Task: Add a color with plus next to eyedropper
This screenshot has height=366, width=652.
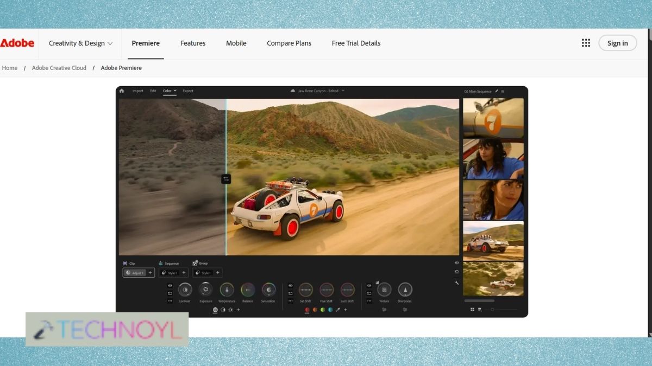Action: tap(346, 310)
